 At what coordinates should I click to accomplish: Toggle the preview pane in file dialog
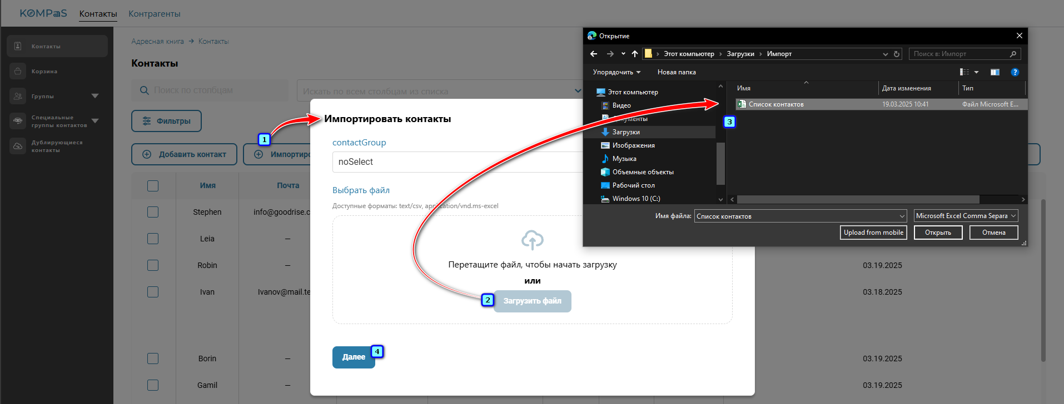click(x=995, y=72)
